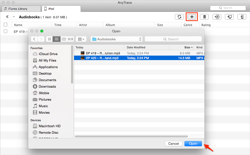250x155 pixels.
Task: Open Music in sidebar
Action: (40, 106)
